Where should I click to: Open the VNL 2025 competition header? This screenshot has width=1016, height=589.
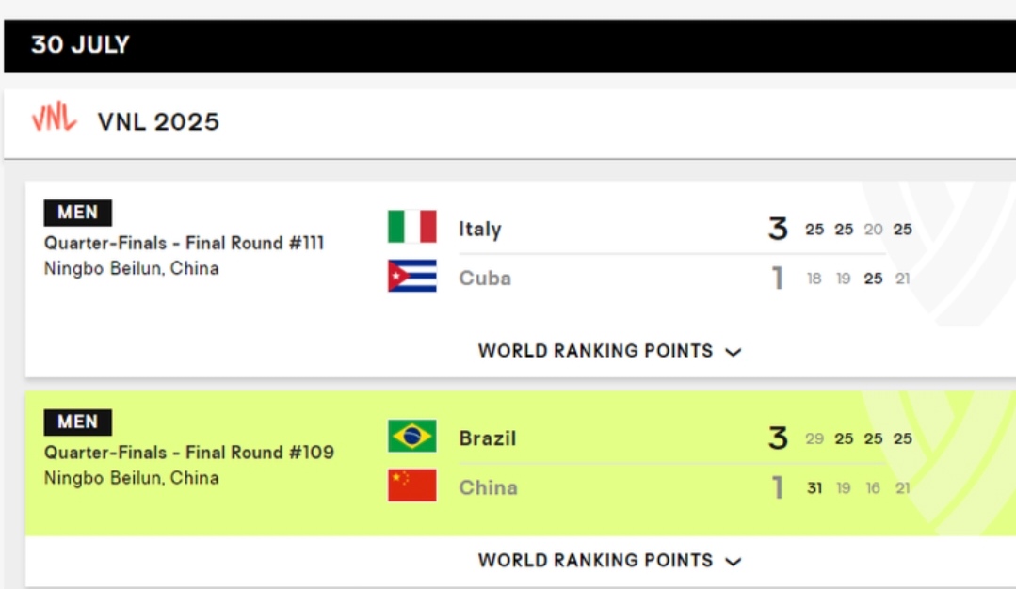click(x=158, y=121)
